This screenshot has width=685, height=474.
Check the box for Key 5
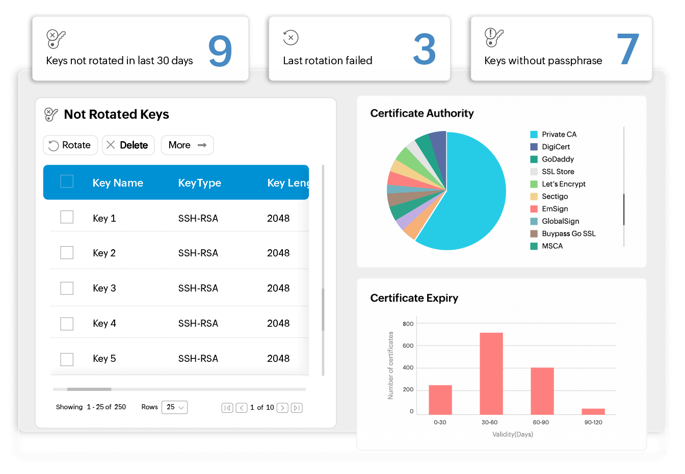(67, 359)
